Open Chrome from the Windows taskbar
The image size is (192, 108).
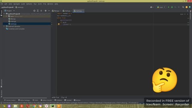tap(34, 106)
